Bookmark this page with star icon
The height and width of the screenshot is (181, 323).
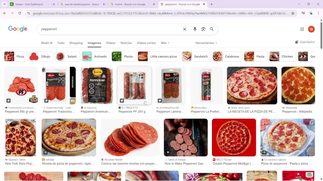(x=293, y=13)
